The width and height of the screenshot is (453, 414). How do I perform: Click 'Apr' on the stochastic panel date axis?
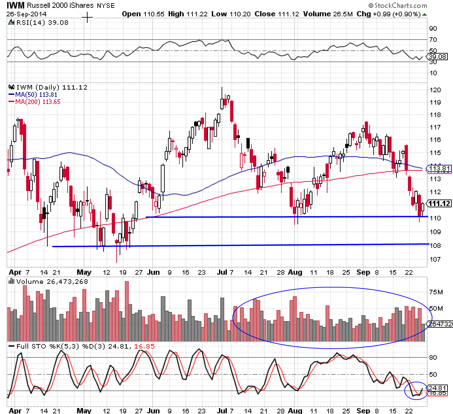click(x=15, y=410)
